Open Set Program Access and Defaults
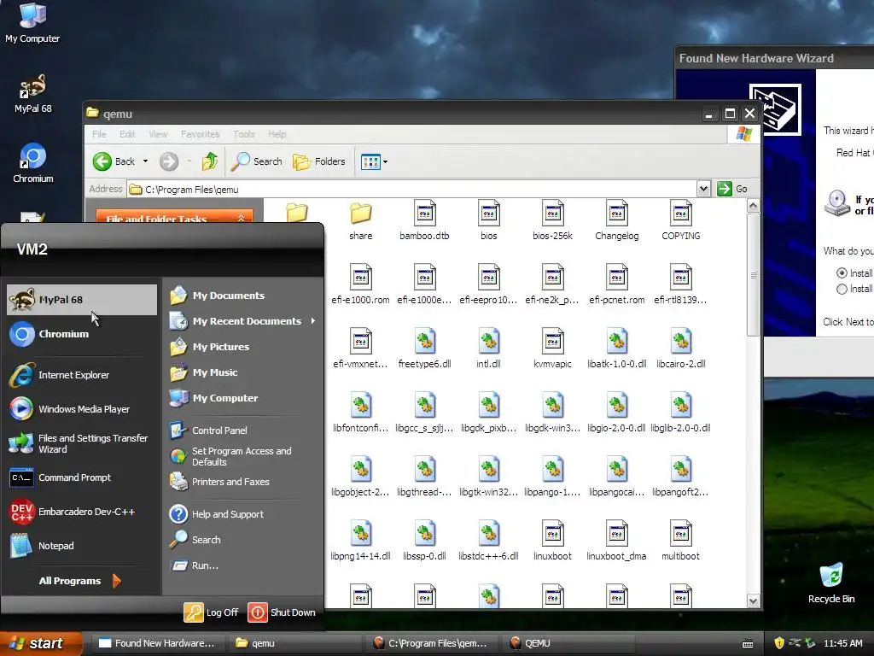 (x=242, y=456)
